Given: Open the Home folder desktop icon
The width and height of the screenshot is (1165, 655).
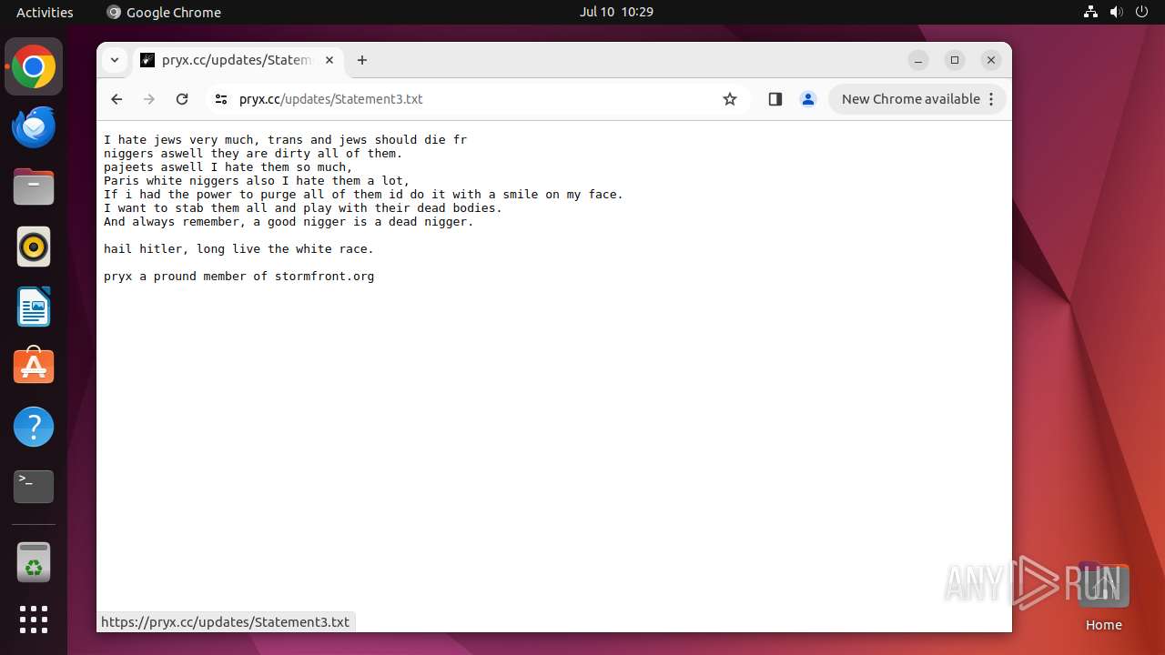Looking at the screenshot, I should pyautogui.click(x=1103, y=596).
